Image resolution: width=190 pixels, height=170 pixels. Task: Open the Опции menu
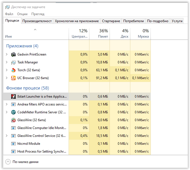click(22, 14)
